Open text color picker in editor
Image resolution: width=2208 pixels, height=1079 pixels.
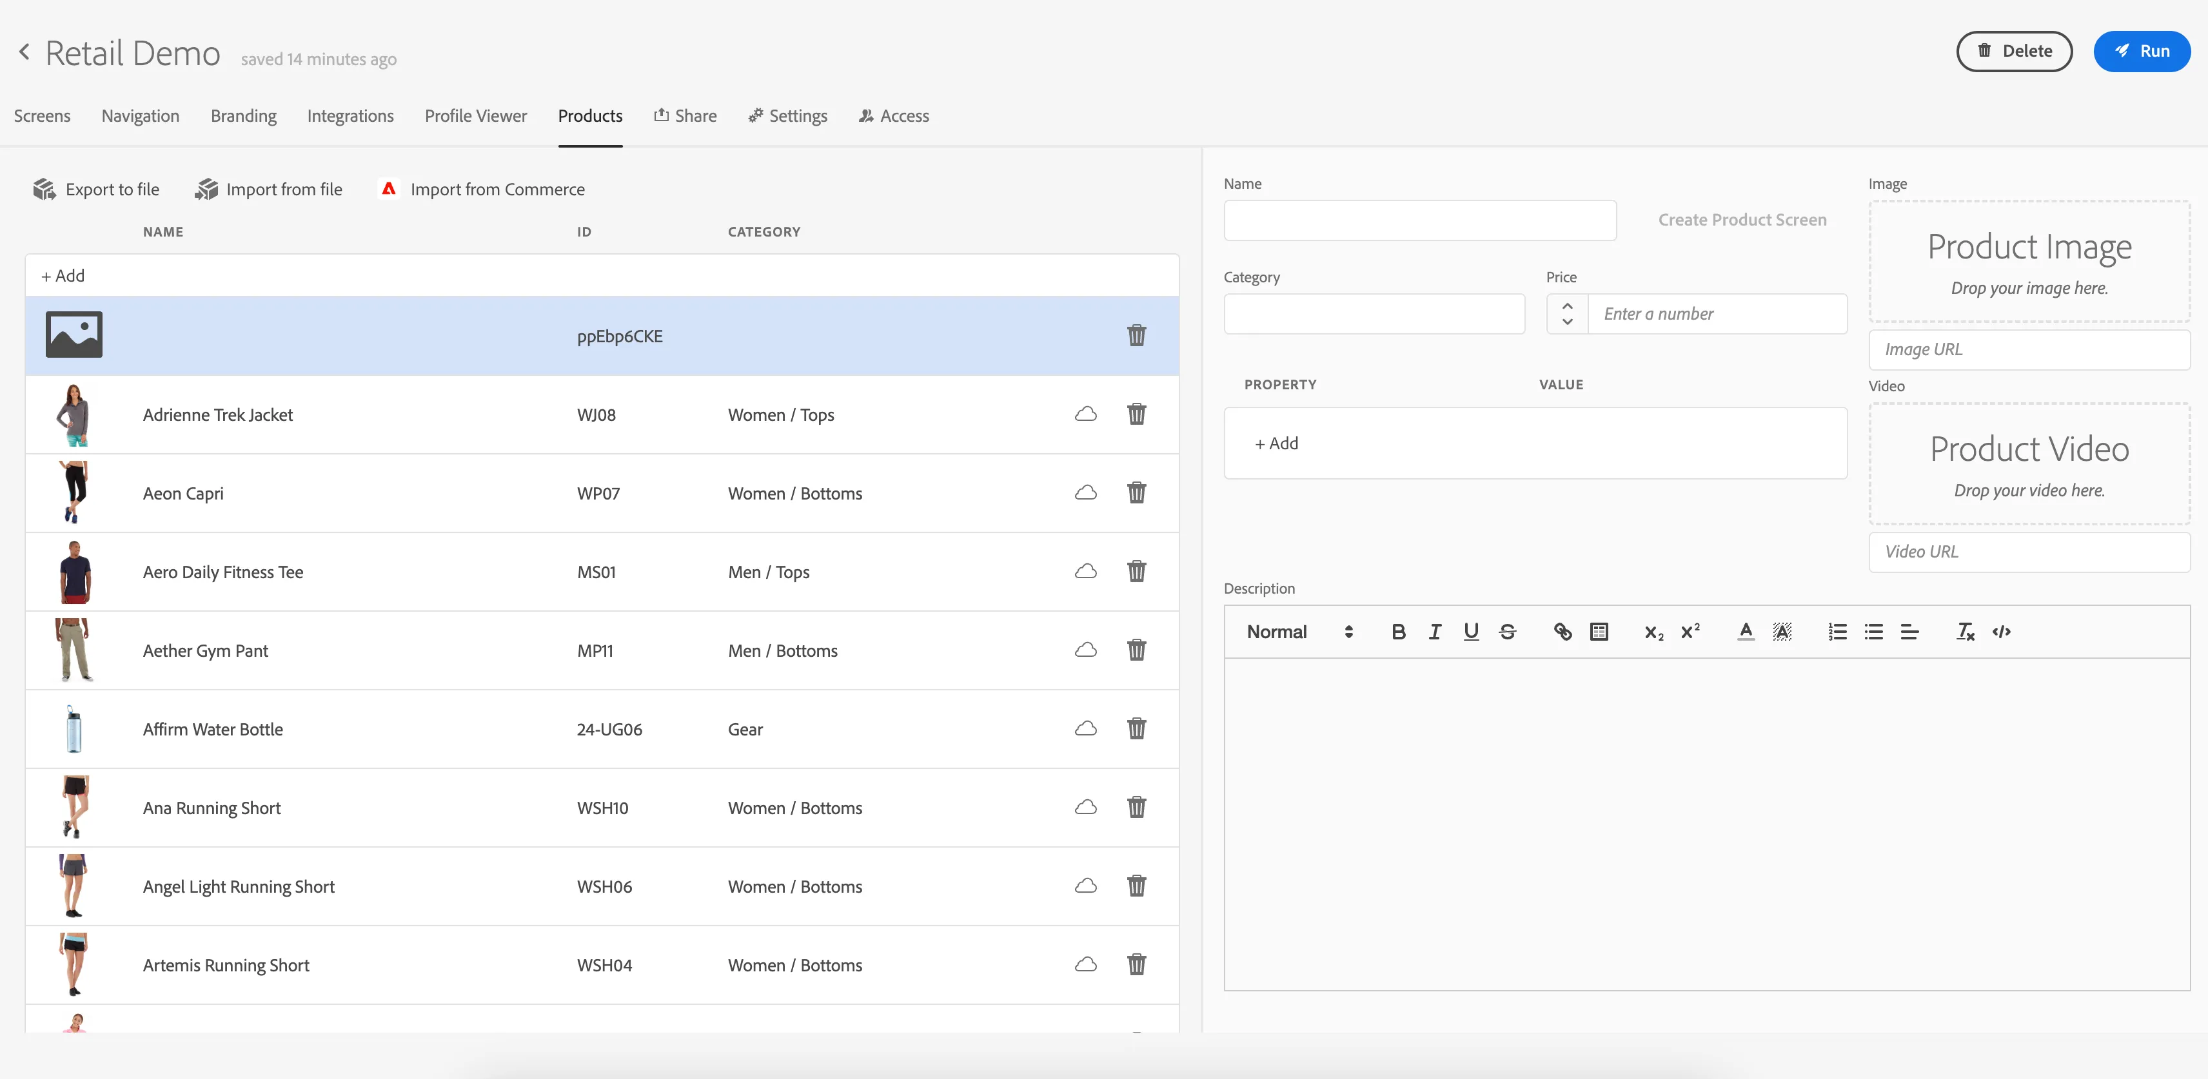[x=1745, y=632]
